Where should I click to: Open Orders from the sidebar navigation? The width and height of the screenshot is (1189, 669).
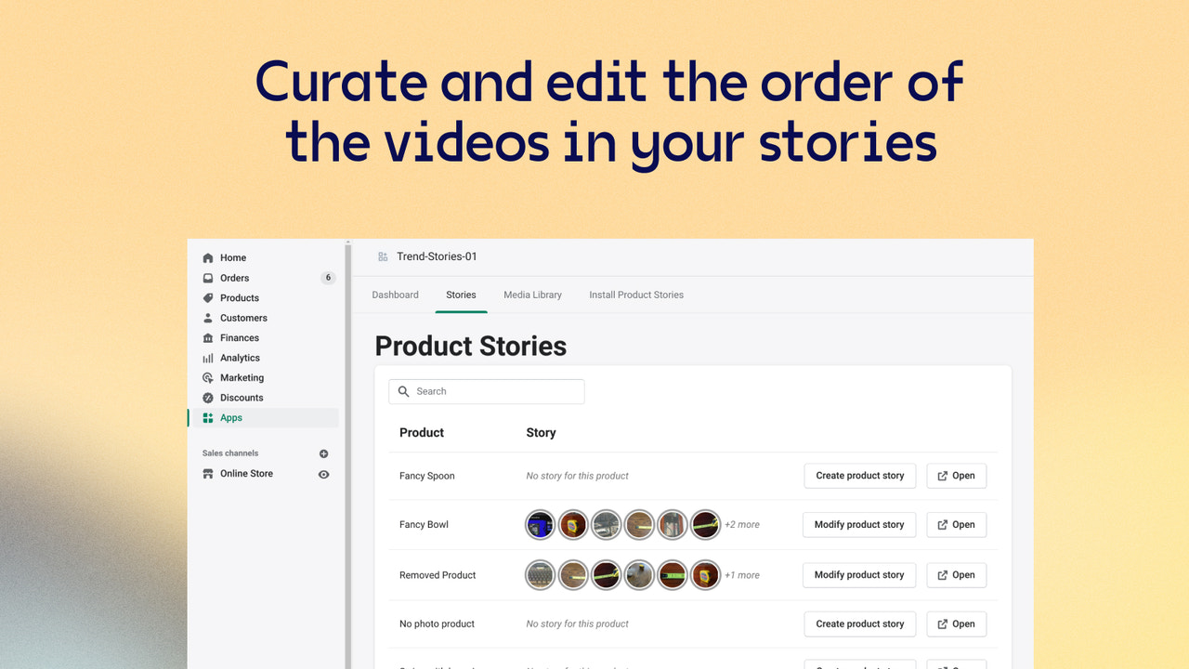(x=209, y=278)
